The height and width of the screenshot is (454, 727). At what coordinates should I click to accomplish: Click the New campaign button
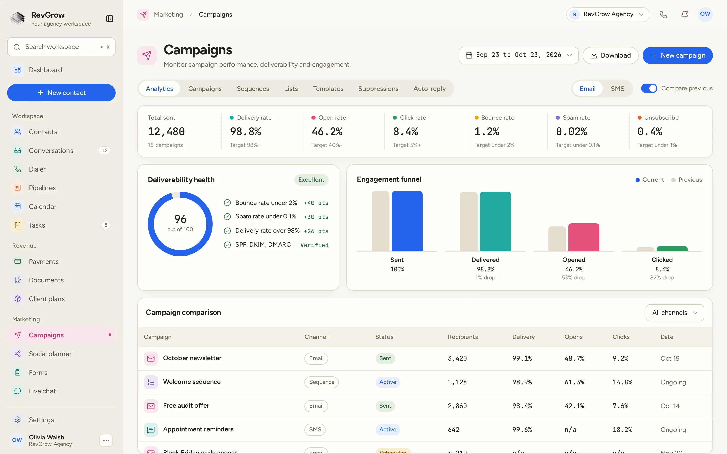[x=678, y=55]
